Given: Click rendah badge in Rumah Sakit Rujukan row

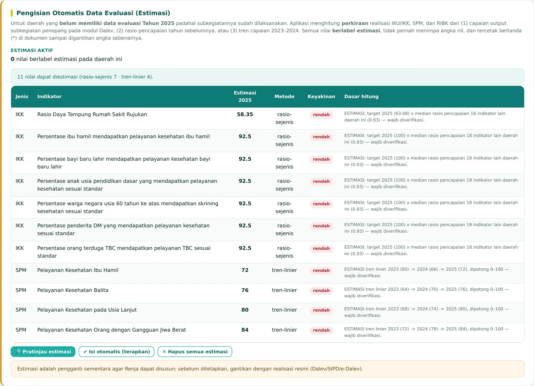Looking at the screenshot, I should 321,115.
